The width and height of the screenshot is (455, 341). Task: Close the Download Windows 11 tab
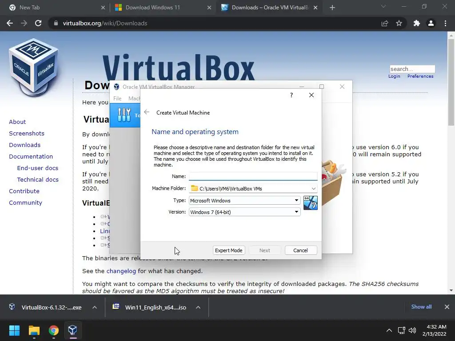pyautogui.click(x=209, y=8)
